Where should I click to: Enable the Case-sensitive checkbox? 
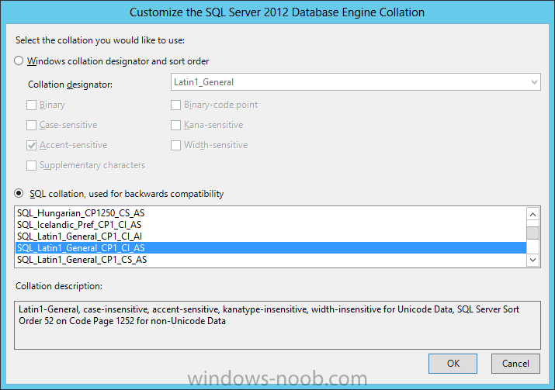pyautogui.click(x=32, y=125)
